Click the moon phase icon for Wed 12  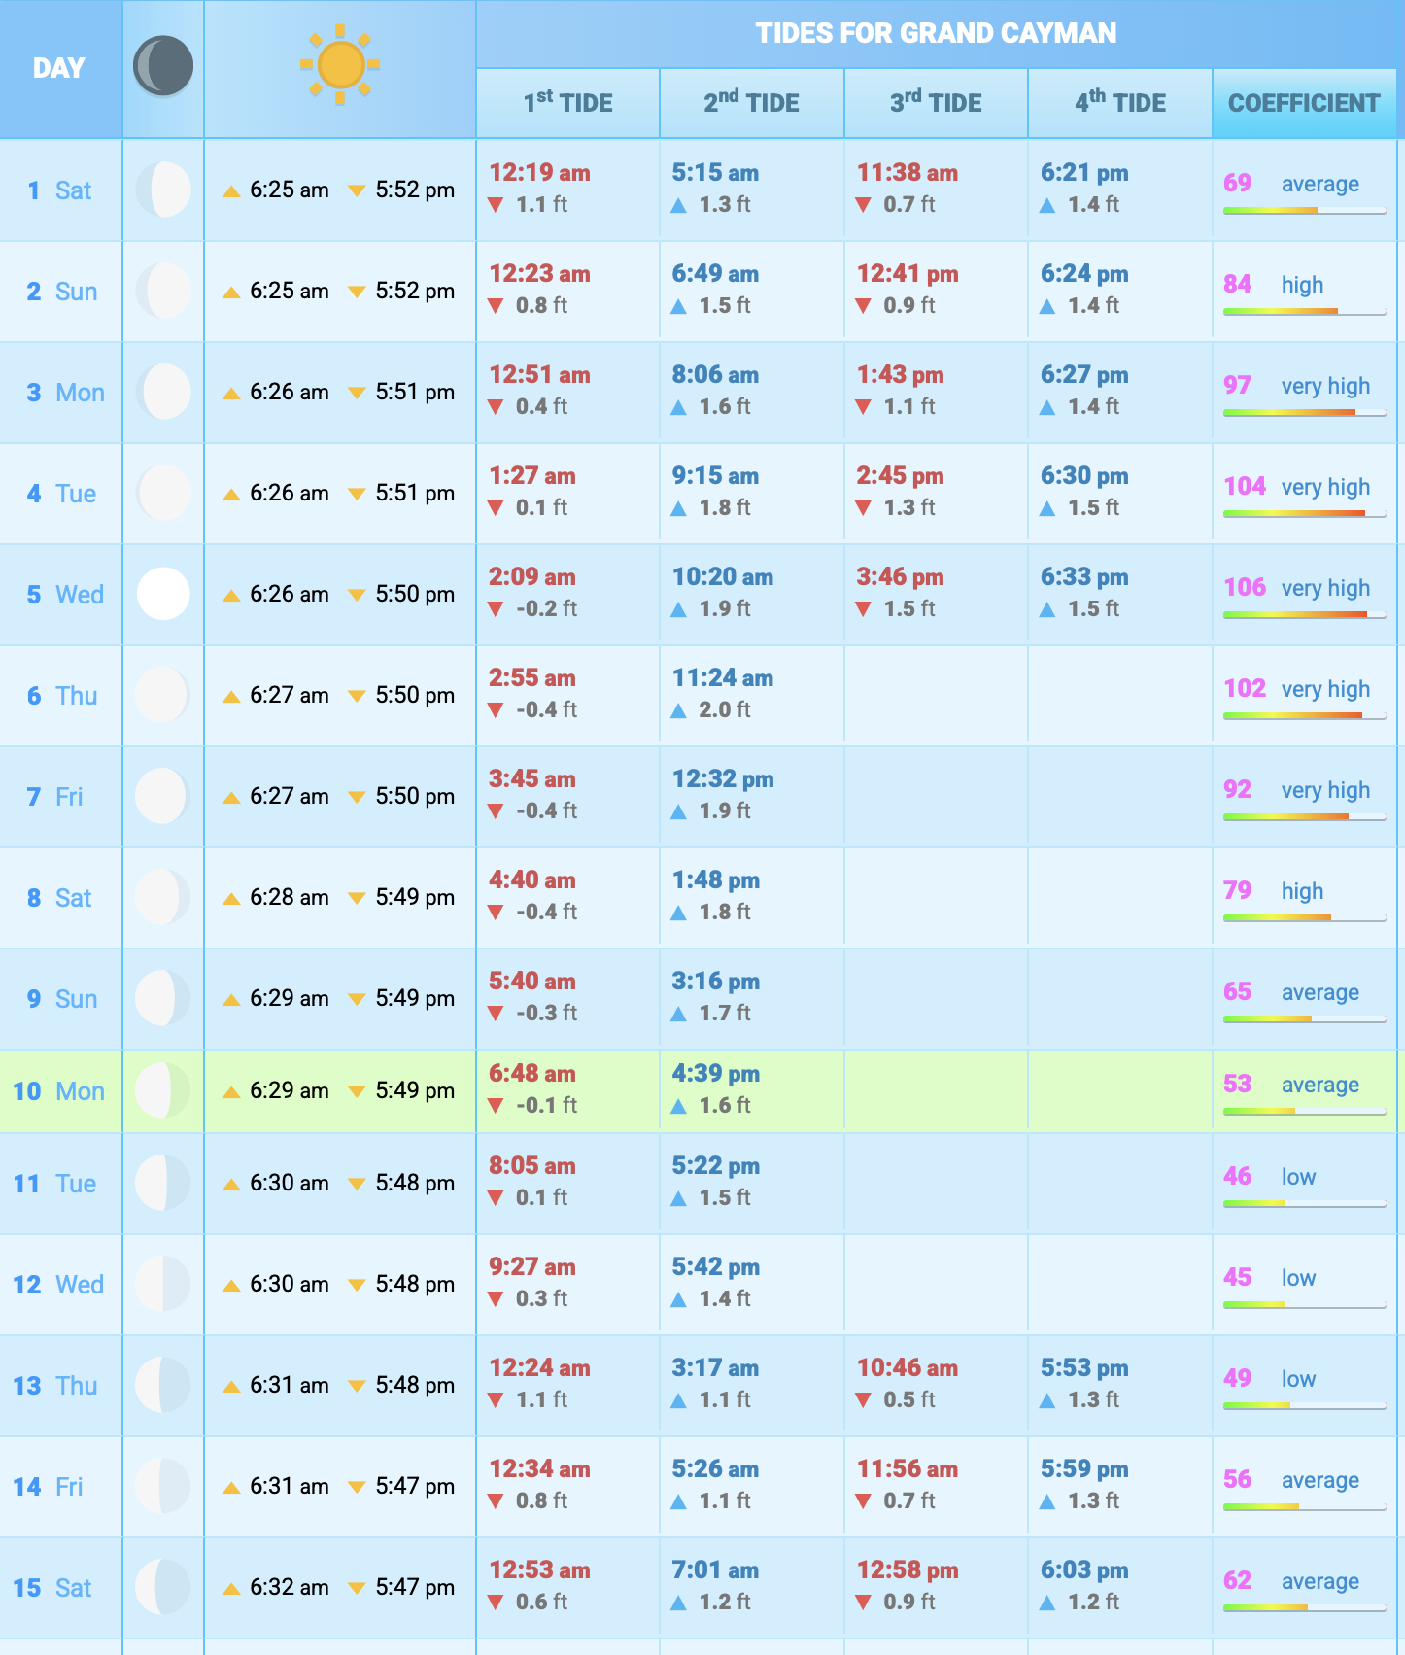[x=162, y=1284]
